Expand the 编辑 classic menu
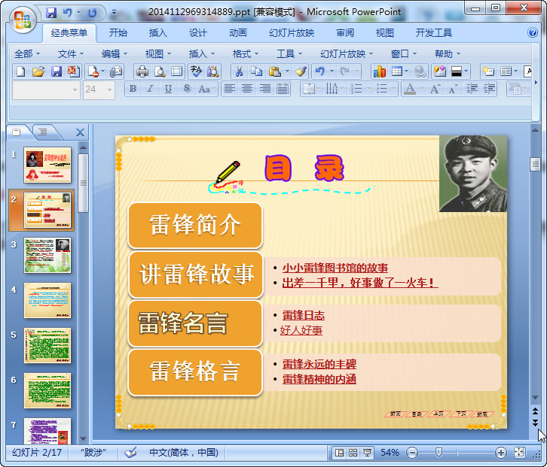Image resolution: width=547 pixels, height=467 pixels. click(x=115, y=54)
